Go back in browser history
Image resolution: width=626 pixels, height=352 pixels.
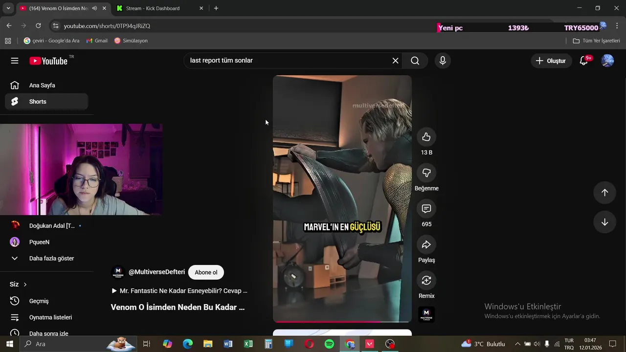[x=9, y=26]
